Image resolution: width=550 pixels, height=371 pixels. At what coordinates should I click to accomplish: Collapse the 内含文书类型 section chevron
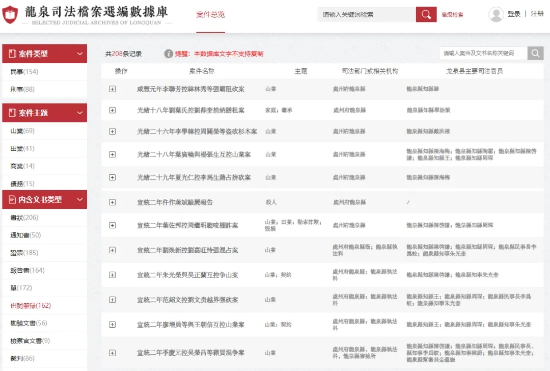[79, 199]
